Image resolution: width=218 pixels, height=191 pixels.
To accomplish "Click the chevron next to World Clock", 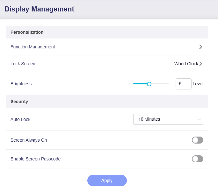I will click(x=200, y=64).
